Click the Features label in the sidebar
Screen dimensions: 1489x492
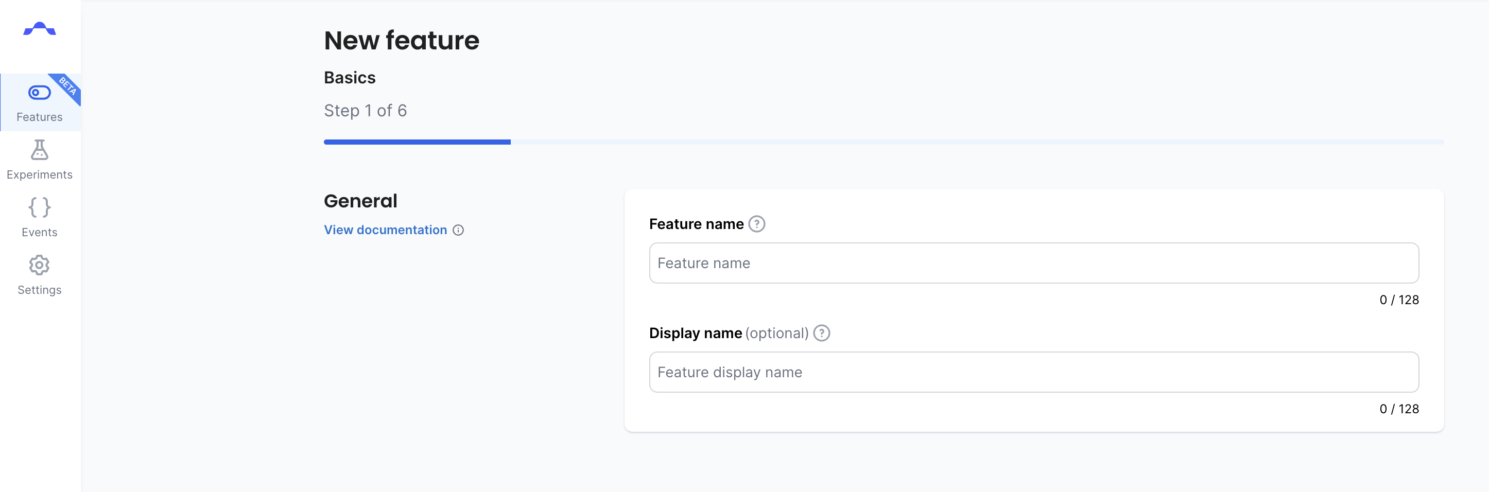pyautogui.click(x=39, y=117)
